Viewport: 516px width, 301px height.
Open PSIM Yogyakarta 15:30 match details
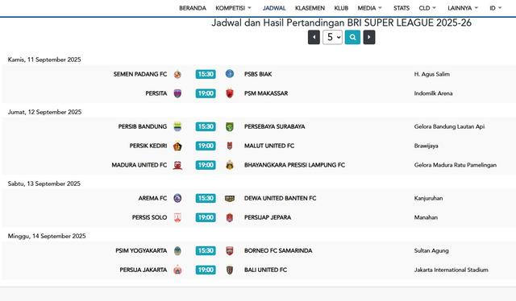click(x=206, y=251)
